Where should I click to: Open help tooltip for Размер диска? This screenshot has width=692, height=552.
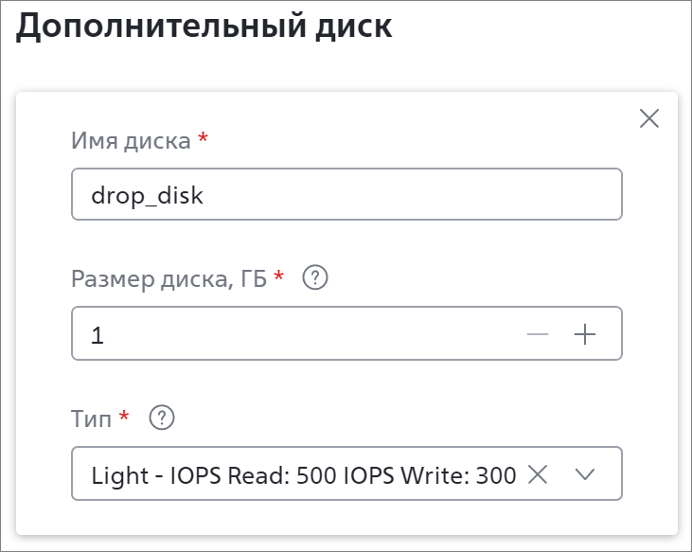click(x=315, y=277)
